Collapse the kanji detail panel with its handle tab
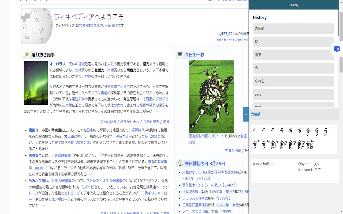This screenshot has width=343, height=214. tap(246, 114)
